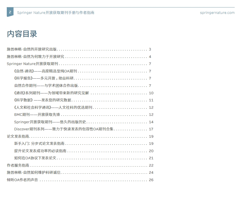Screen dimensions: 240x207
Task: Click page number 3 in contents
Action: pos(150,49)
